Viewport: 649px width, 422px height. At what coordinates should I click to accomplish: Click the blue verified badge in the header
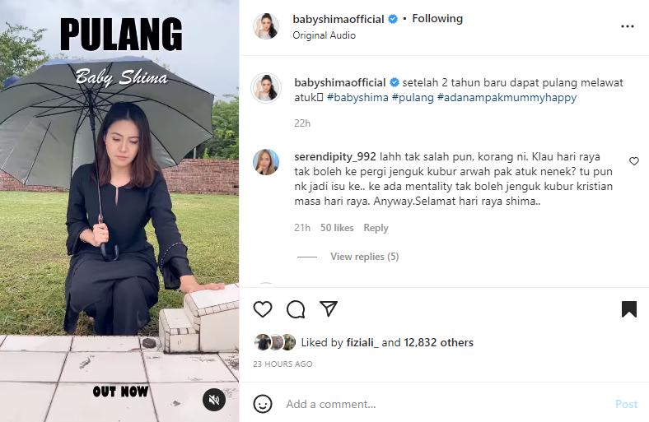click(x=393, y=19)
